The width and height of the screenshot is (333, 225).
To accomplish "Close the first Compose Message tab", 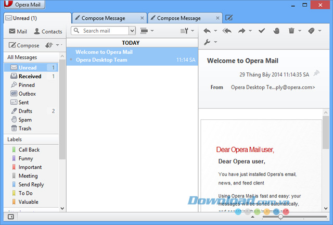I will tap(142, 18).
